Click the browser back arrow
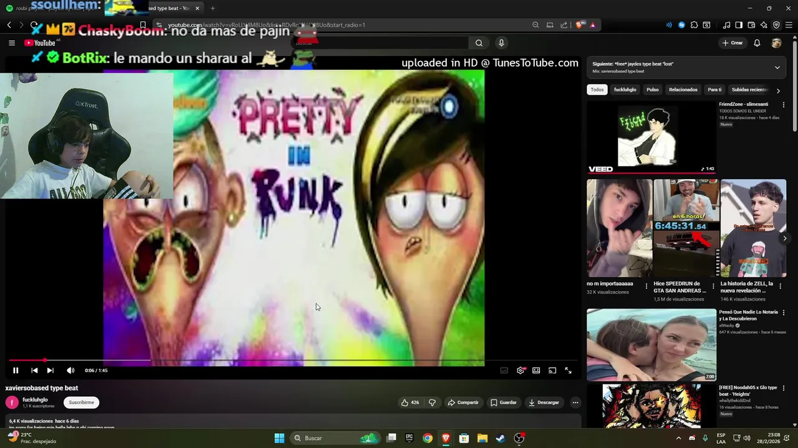Screen dimensions: 798x448 (x=9, y=25)
